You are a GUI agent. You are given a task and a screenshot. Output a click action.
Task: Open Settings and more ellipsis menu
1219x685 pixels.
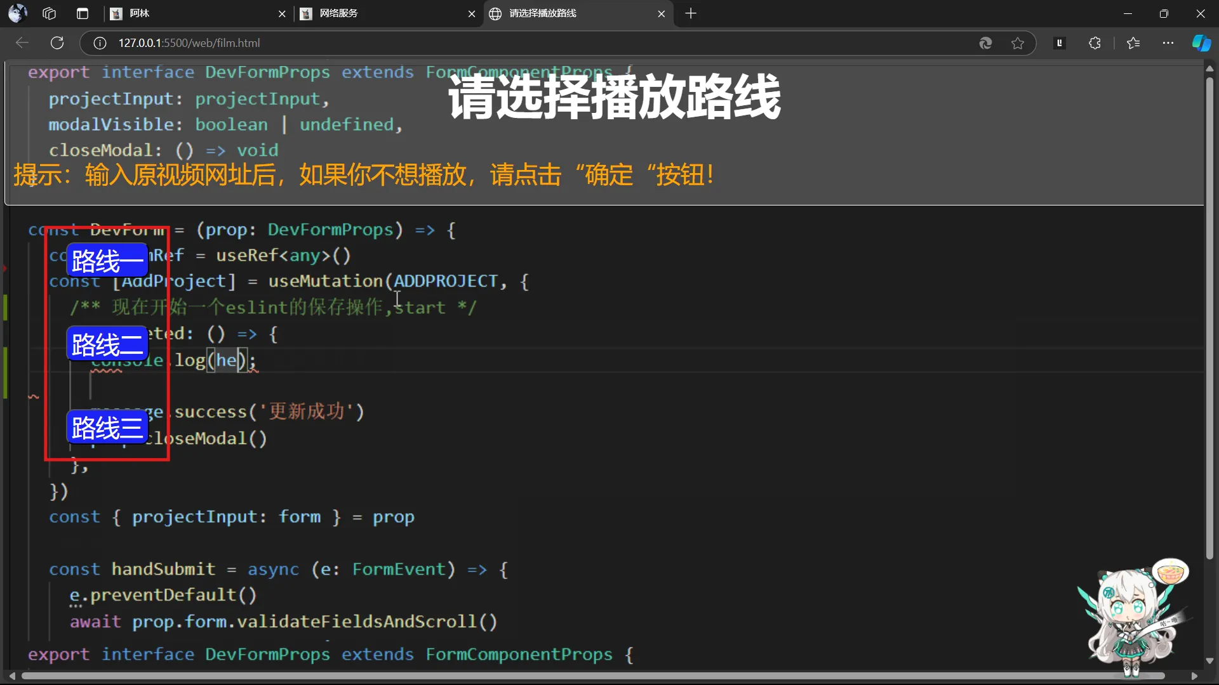point(1168,43)
